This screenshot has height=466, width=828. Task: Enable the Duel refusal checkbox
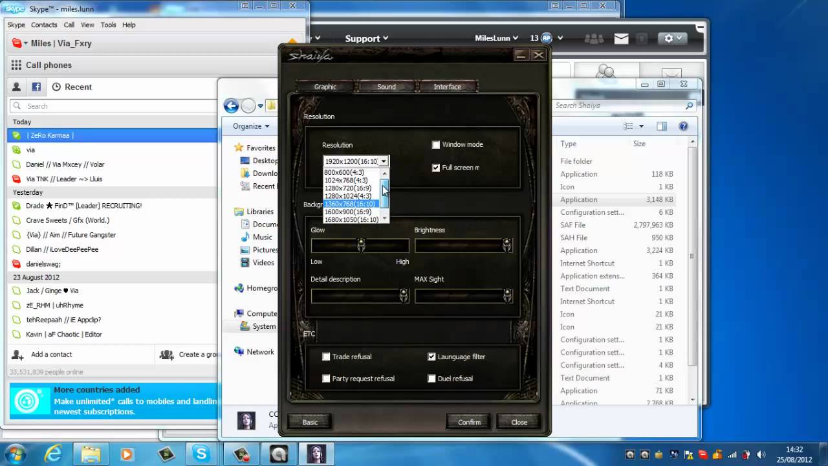(431, 379)
